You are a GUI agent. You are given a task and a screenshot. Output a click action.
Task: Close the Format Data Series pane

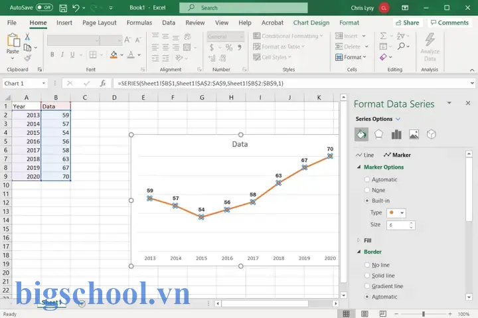click(468, 104)
